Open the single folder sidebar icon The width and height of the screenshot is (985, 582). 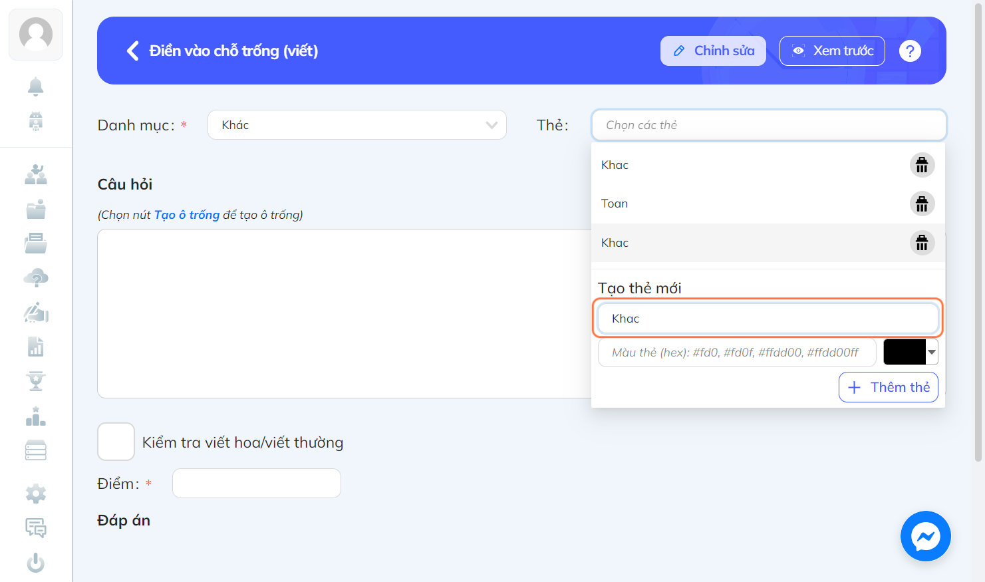36,209
